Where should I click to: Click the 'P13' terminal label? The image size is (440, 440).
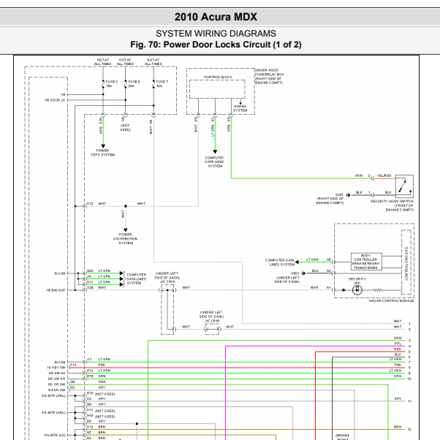pos(73,365)
